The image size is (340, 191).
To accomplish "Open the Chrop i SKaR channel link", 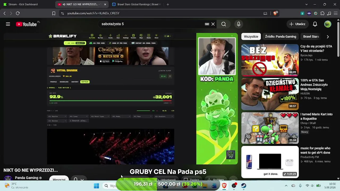I will (308, 123).
